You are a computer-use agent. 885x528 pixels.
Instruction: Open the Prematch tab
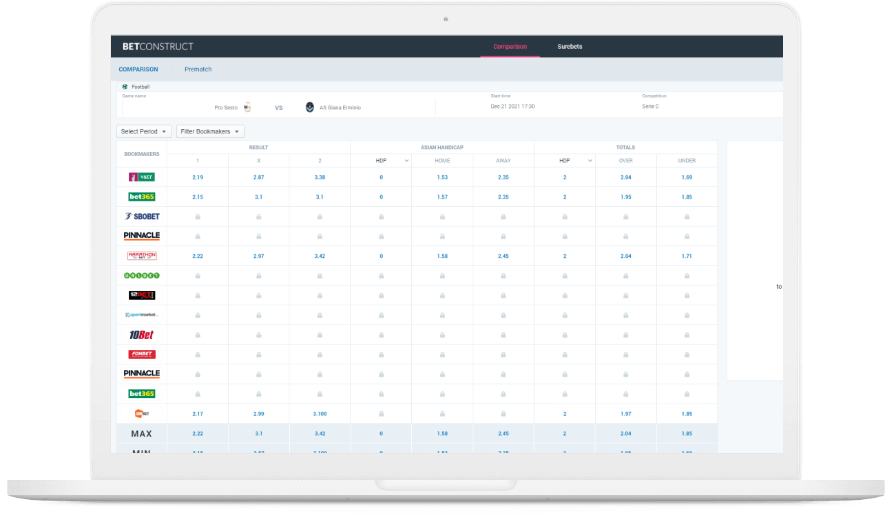tap(198, 69)
